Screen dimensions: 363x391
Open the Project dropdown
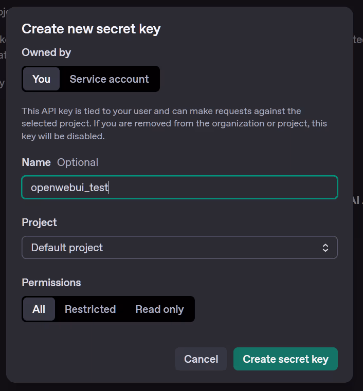coord(179,248)
